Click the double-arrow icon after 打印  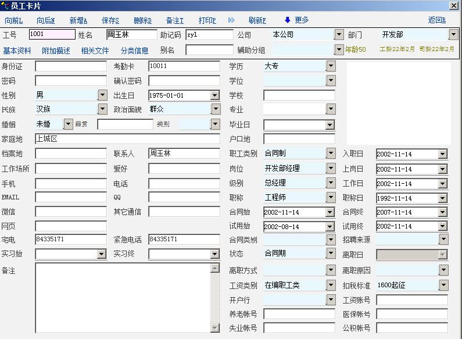[x=231, y=20]
